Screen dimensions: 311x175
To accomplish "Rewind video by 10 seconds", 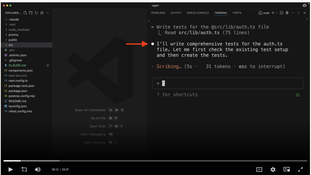I will [x=24, y=169].
